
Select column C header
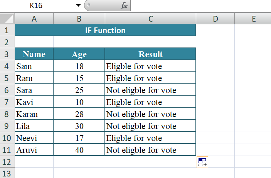[150, 19]
